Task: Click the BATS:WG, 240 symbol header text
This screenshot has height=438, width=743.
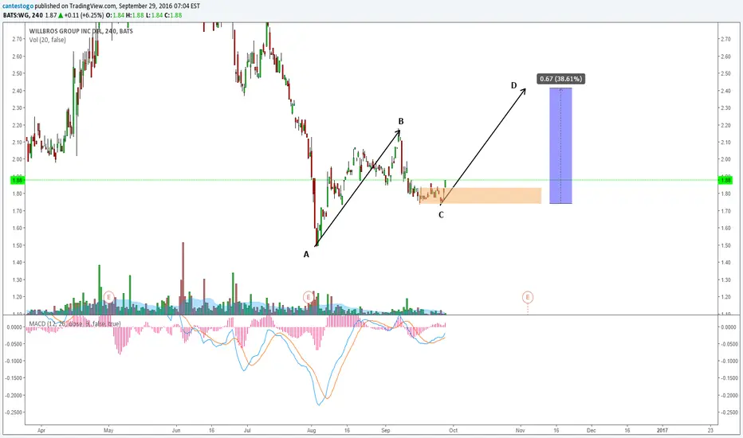Action: pyautogui.click(x=23, y=15)
